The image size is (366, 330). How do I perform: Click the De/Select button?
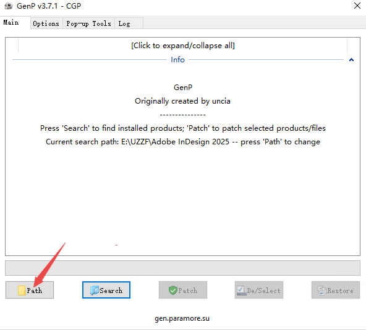point(259,290)
